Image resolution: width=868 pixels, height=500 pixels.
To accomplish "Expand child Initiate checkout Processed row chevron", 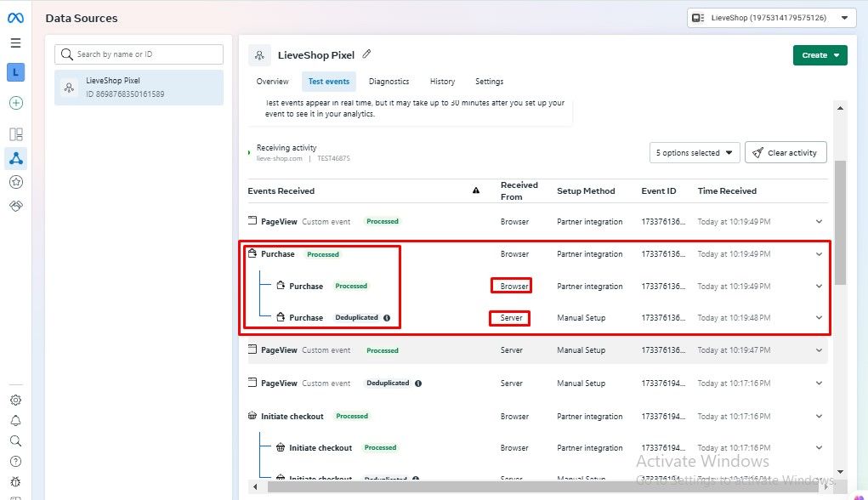I will [820, 448].
